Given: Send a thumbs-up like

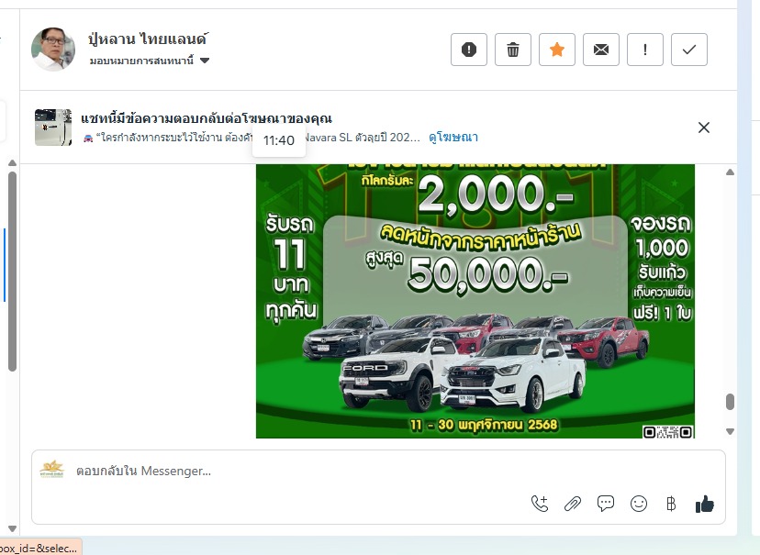Looking at the screenshot, I should tap(704, 504).
